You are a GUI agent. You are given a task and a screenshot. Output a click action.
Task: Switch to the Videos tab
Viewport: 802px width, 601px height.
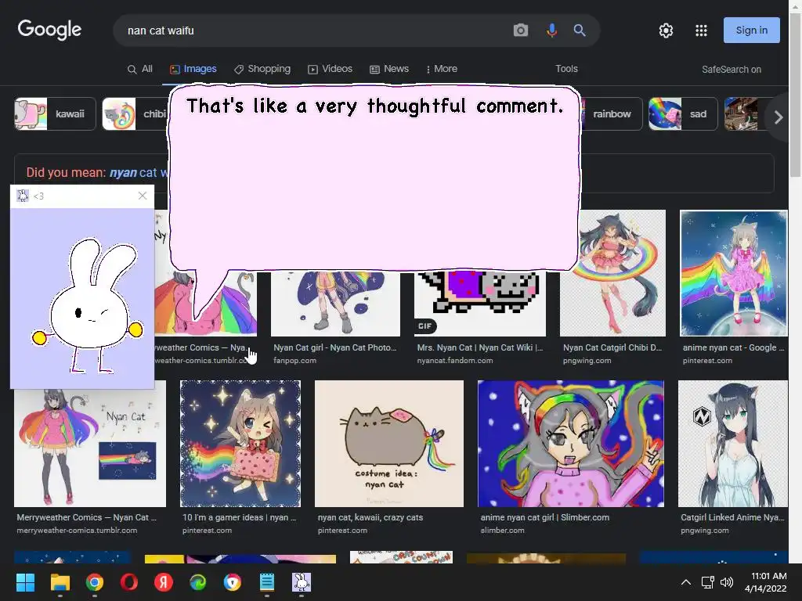(330, 69)
